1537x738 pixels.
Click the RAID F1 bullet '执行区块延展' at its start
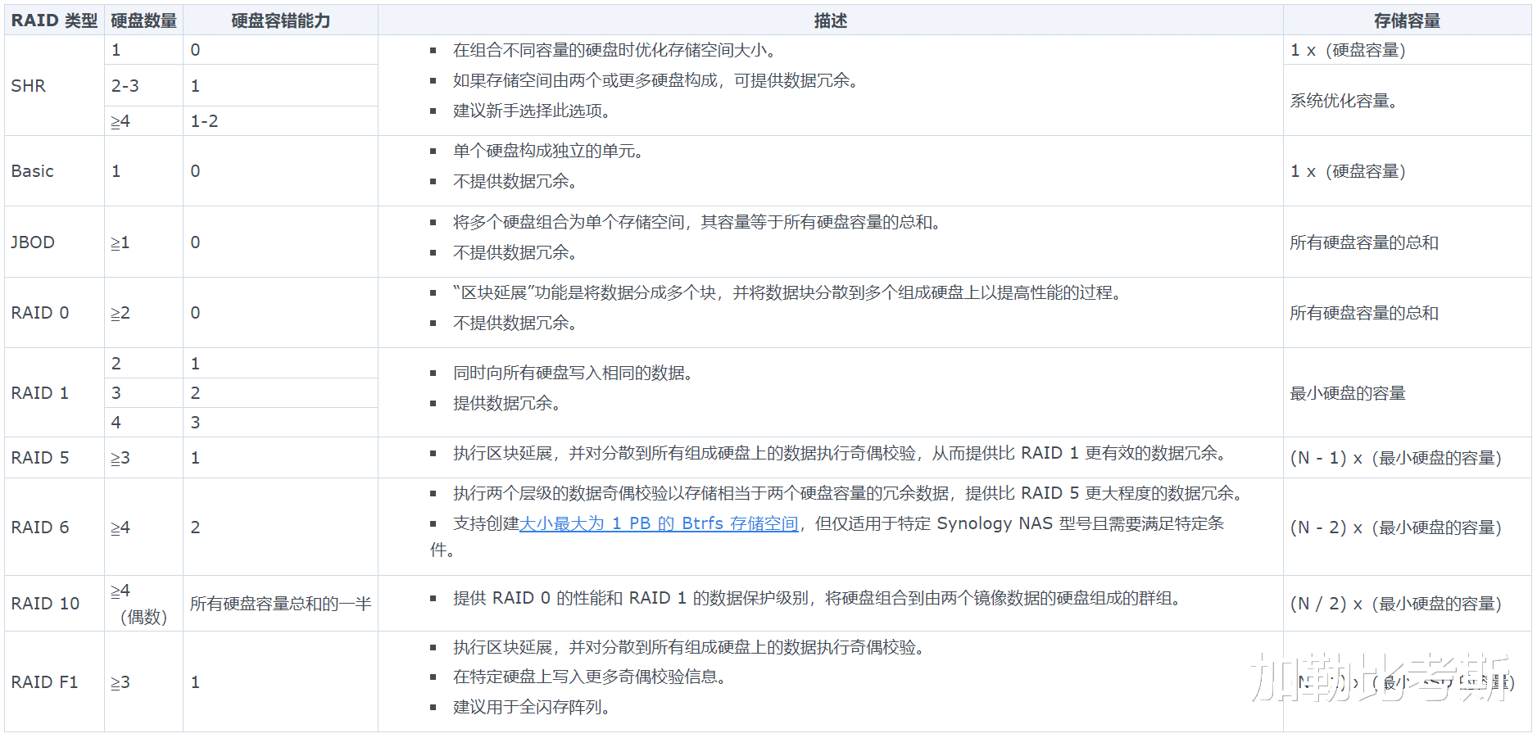pyautogui.click(x=503, y=647)
